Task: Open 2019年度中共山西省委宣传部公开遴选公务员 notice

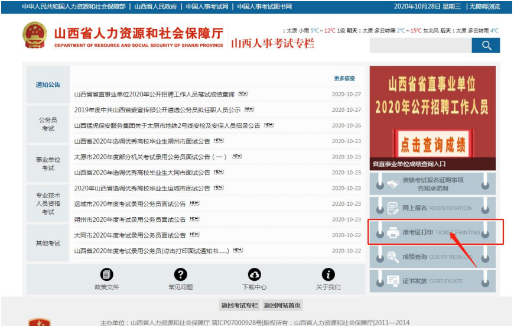Action: pyautogui.click(x=157, y=110)
